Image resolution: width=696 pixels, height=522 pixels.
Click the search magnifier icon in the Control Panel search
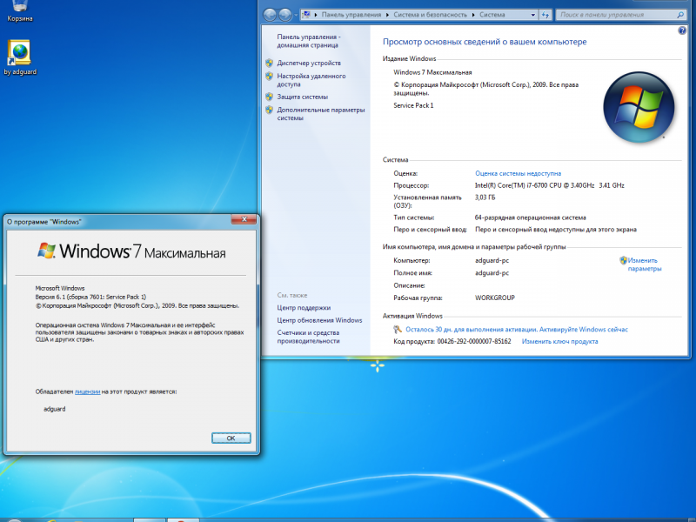[x=680, y=15]
